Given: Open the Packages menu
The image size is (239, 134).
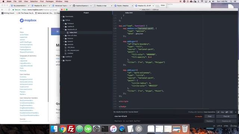Looking at the screenshot, I should tap(50, 1).
